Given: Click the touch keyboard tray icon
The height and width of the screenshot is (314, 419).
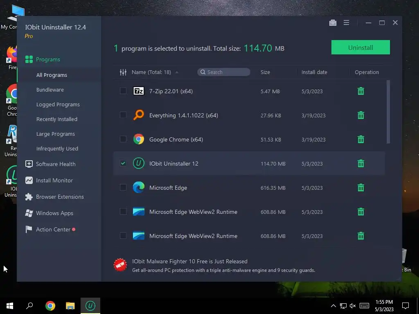Looking at the screenshot, I should click(x=364, y=306).
